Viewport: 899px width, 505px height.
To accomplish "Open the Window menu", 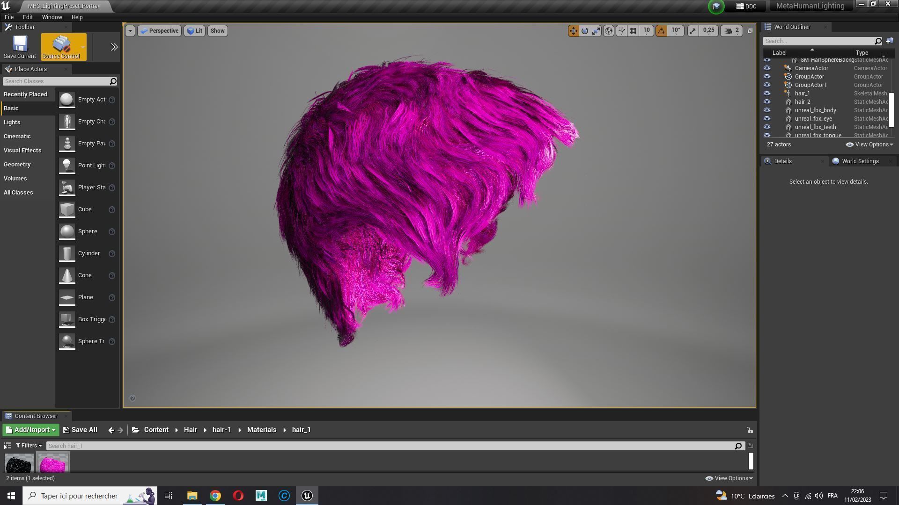I will [x=52, y=17].
